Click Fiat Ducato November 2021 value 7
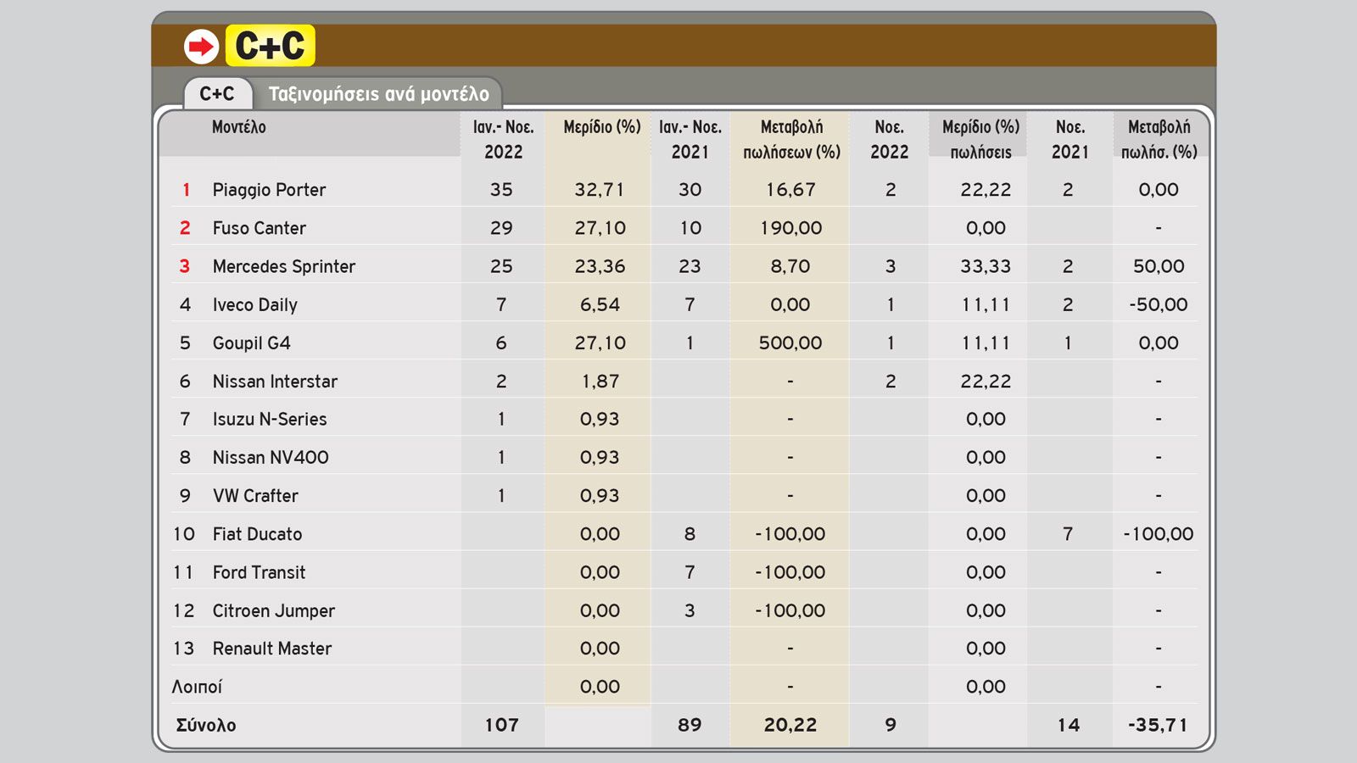 point(1068,534)
